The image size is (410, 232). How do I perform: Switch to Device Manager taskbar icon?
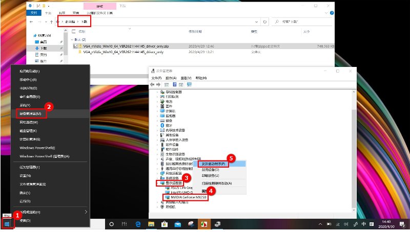217,224
